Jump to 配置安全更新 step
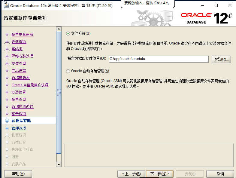The image size is (236, 178). click(x=23, y=35)
